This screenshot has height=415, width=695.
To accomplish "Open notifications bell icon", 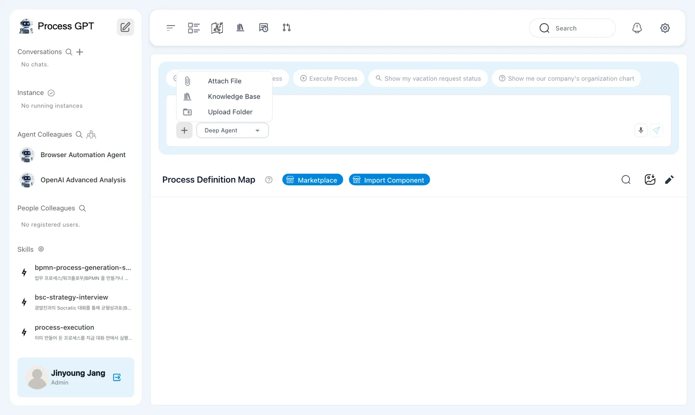I will (x=637, y=28).
